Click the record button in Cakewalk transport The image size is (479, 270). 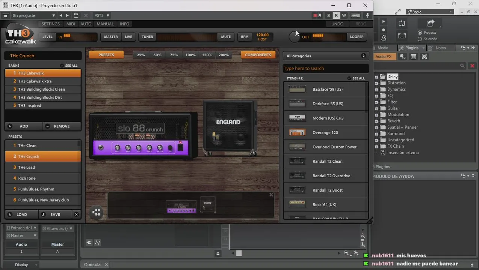(383, 30)
